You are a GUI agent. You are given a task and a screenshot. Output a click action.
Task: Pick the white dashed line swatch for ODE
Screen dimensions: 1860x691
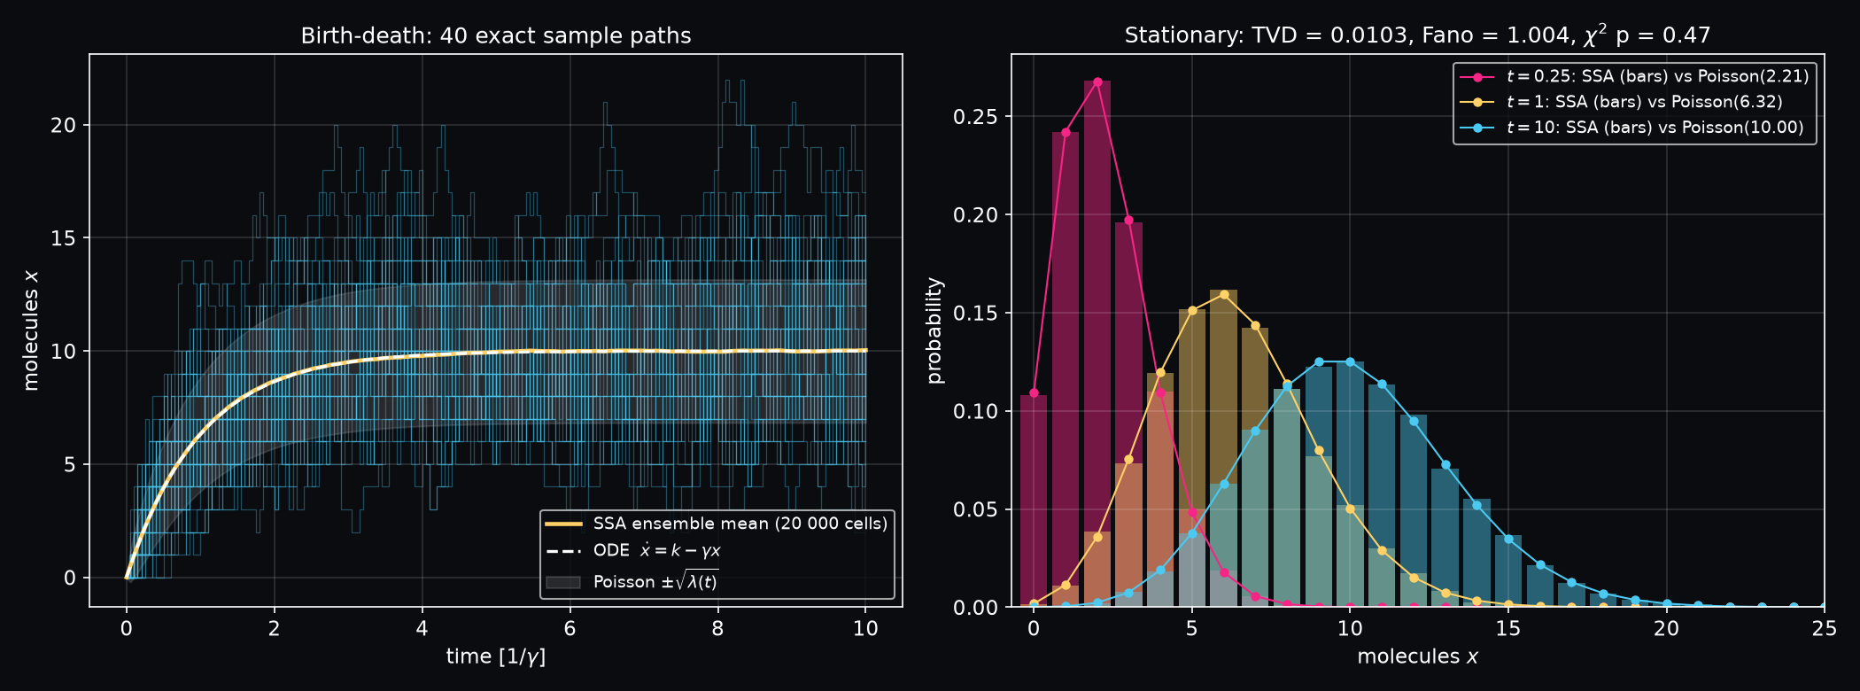point(563,551)
